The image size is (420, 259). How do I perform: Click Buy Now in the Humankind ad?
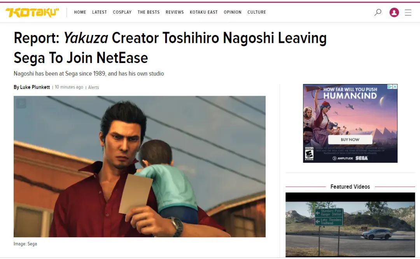click(350, 140)
